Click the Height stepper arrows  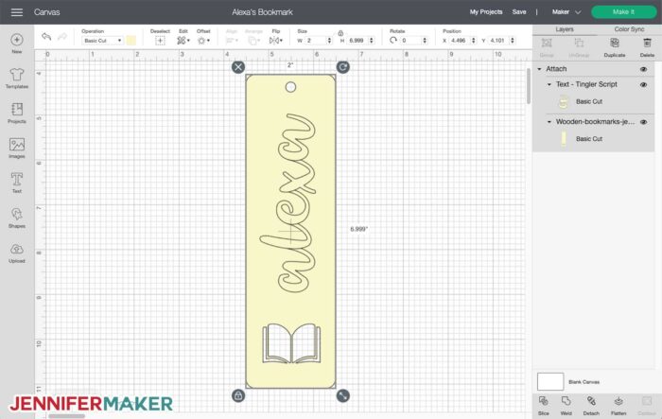click(372, 41)
